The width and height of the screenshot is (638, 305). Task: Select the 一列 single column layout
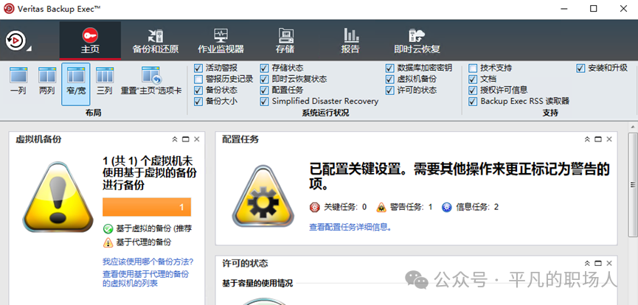pyautogui.click(x=18, y=83)
